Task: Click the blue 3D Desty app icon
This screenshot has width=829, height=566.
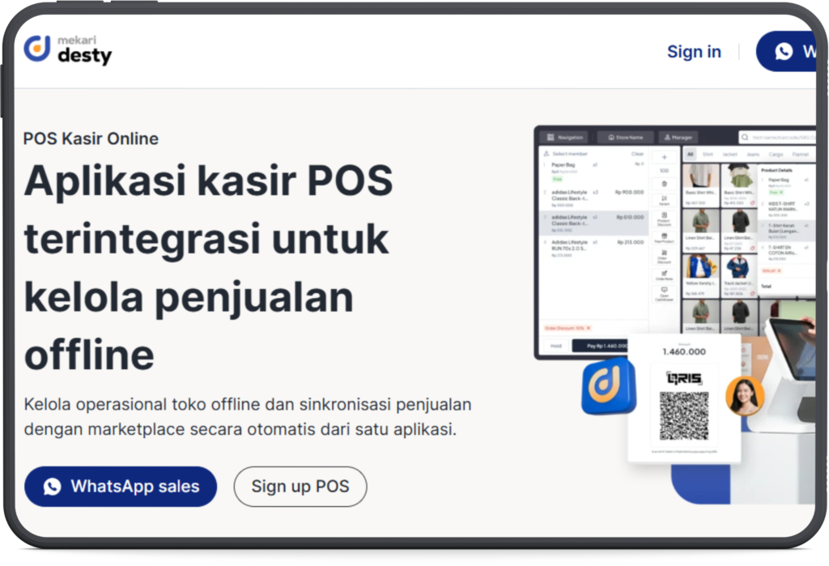Action: coord(608,385)
